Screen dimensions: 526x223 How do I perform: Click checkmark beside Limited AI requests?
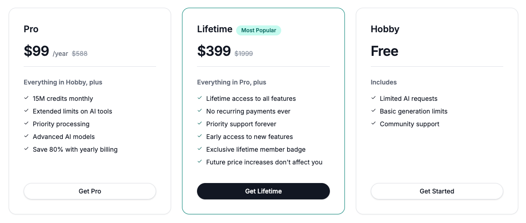(x=374, y=98)
